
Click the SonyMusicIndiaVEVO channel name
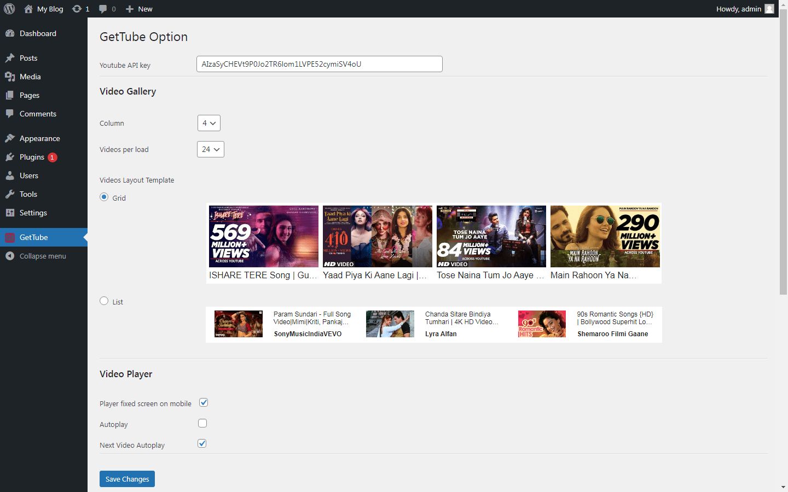click(308, 334)
